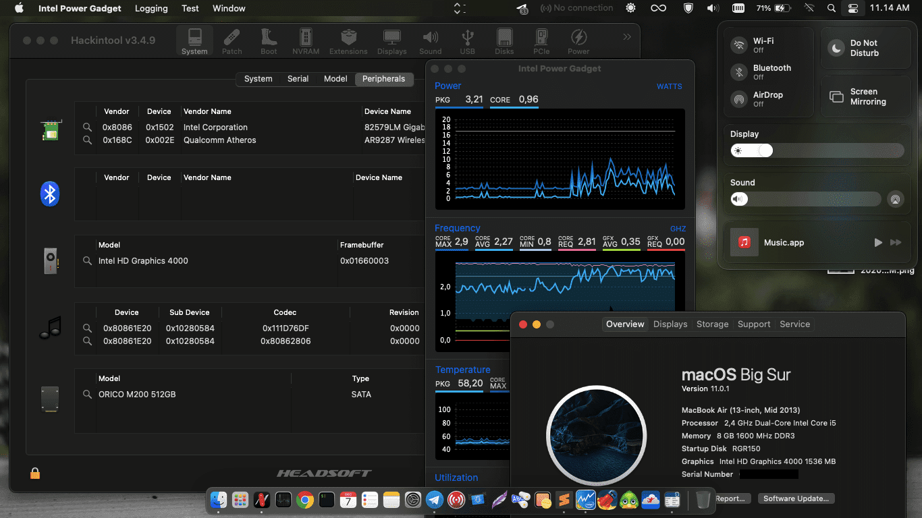Open Trash from the Dock
This screenshot has width=922, height=518.
pyautogui.click(x=703, y=500)
